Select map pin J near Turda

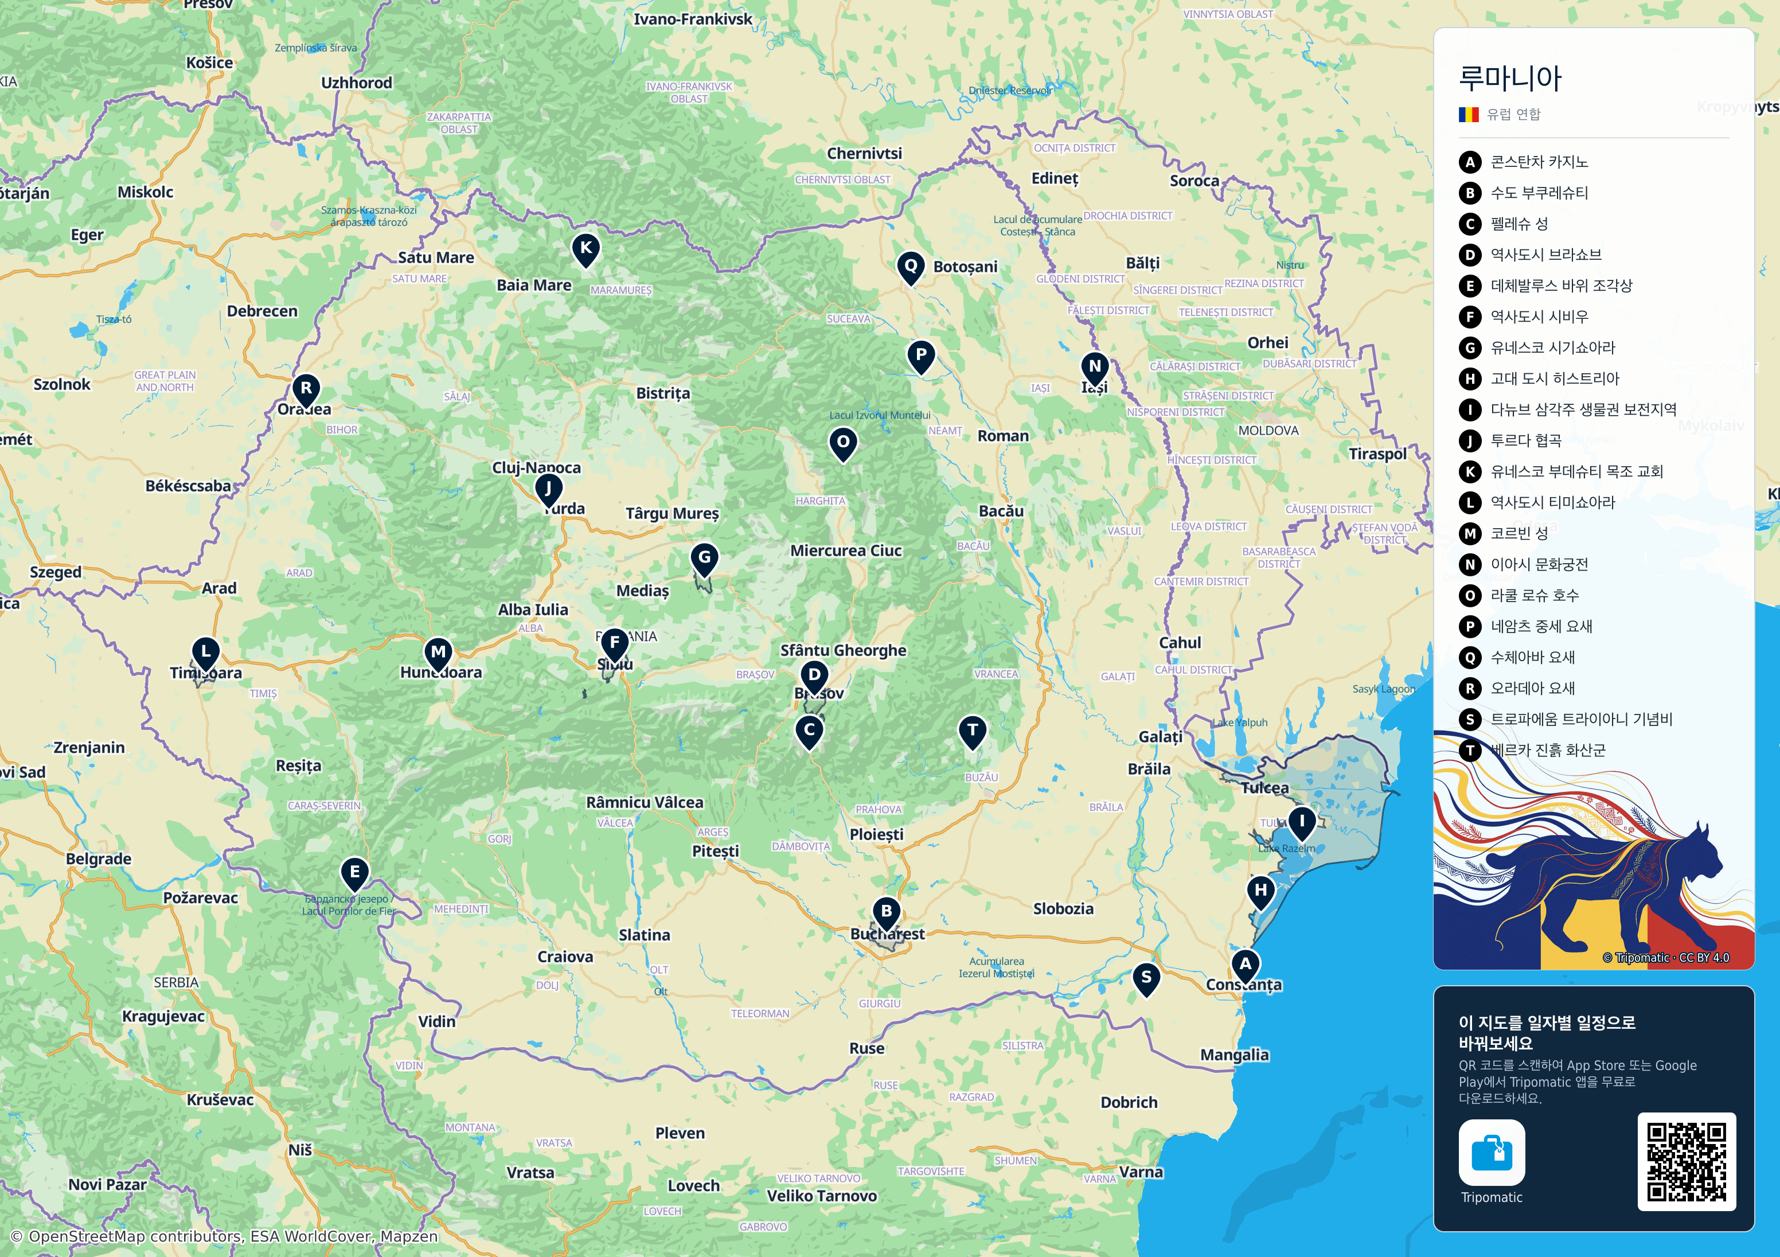pos(548,490)
